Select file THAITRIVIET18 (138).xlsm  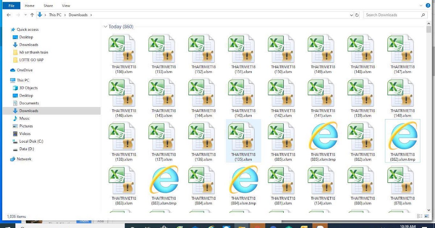coord(124,142)
